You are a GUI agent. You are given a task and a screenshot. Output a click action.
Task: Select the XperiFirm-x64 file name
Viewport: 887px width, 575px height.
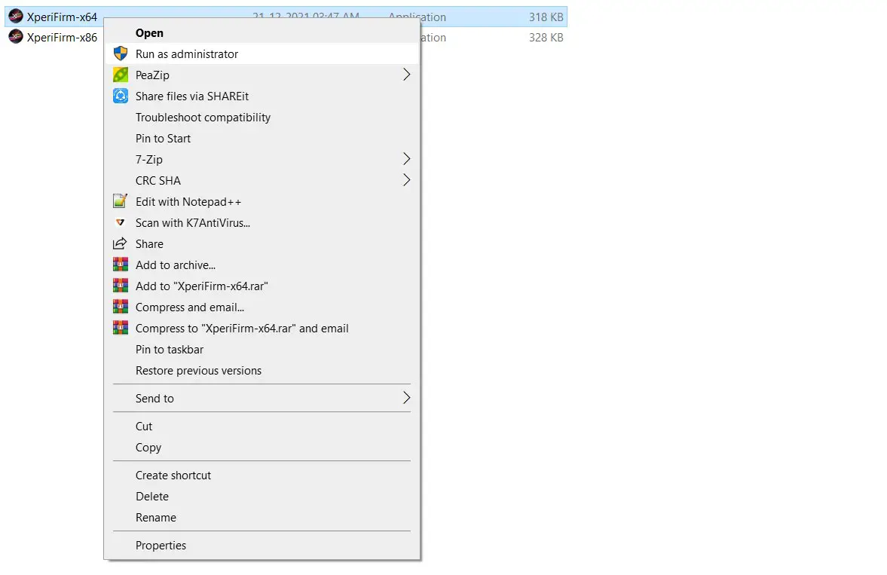[62, 17]
